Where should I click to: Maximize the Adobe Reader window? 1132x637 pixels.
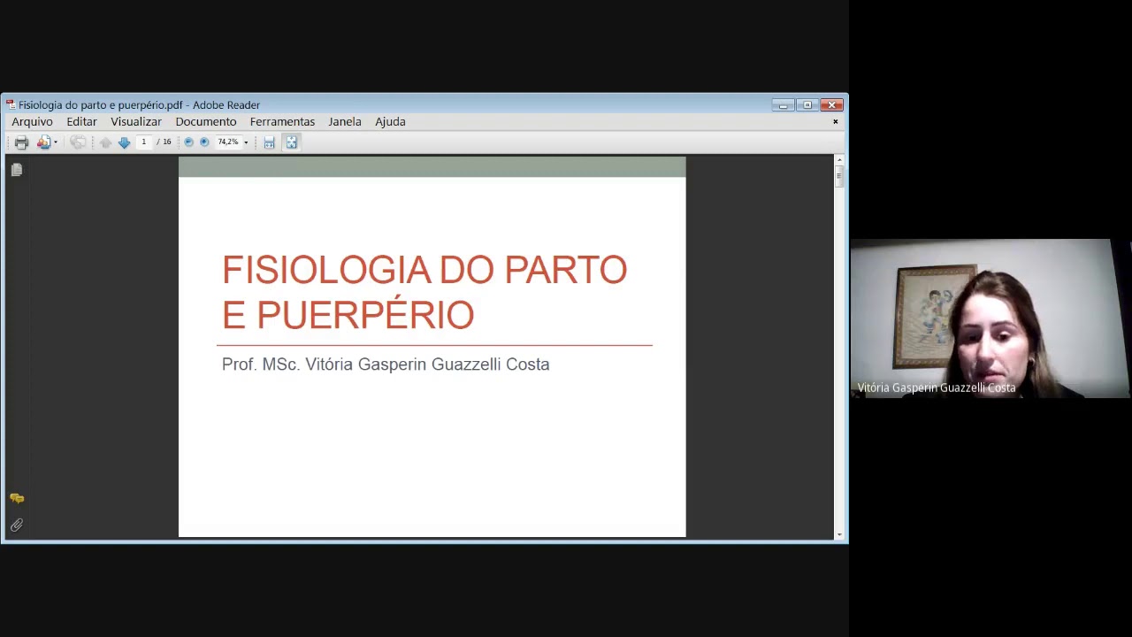point(807,105)
